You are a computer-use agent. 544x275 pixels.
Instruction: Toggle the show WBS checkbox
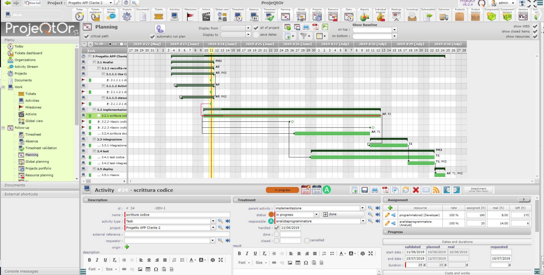(535, 26)
